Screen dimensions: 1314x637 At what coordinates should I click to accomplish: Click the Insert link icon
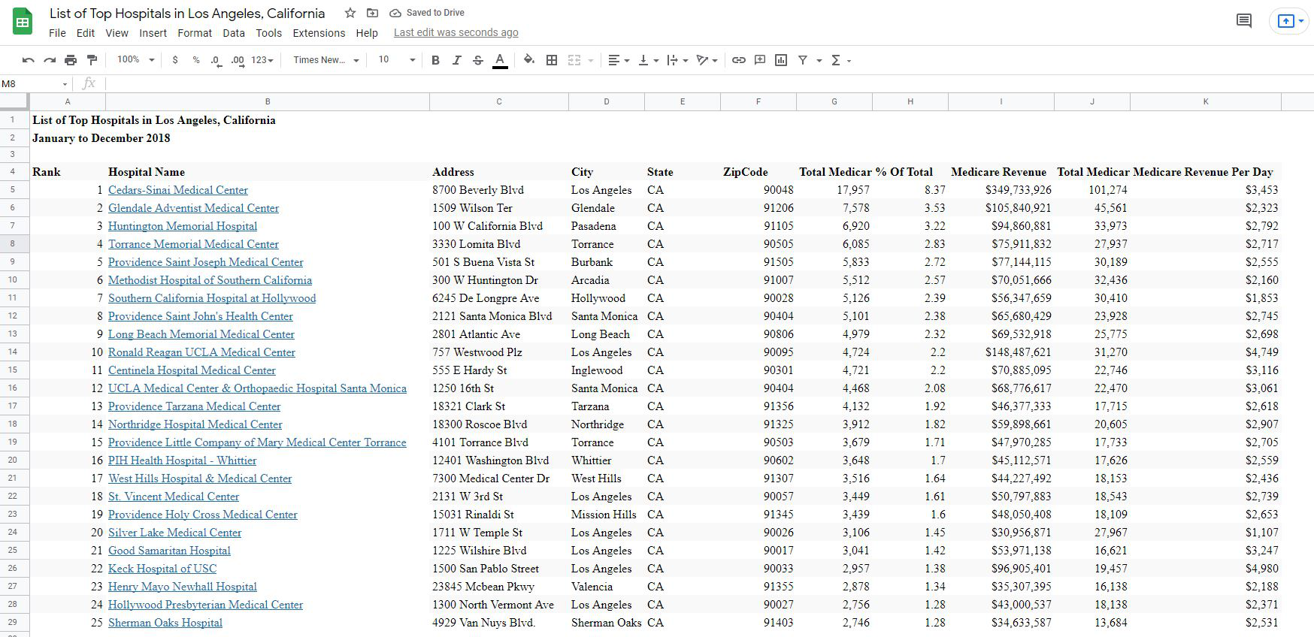point(739,60)
